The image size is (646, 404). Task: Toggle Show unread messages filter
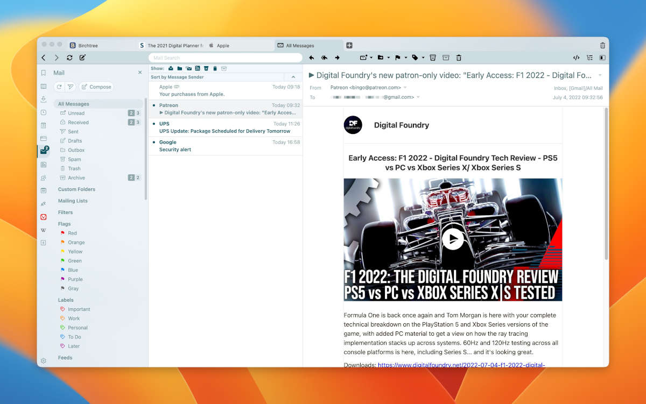(171, 68)
